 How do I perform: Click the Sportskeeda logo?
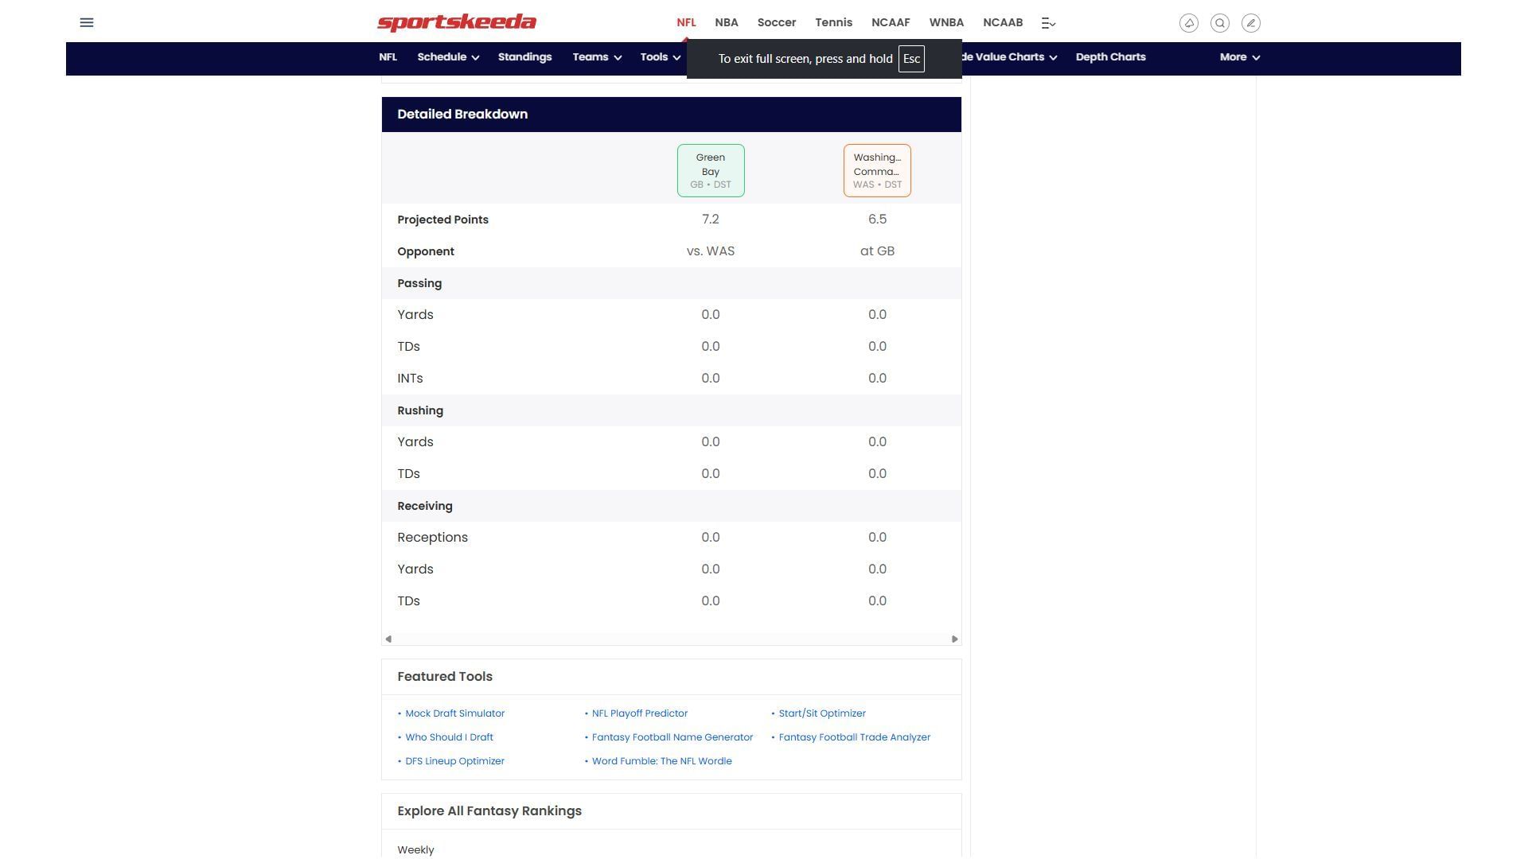[457, 22]
